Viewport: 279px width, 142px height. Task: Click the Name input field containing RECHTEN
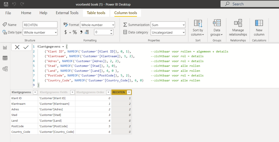(x=40, y=25)
